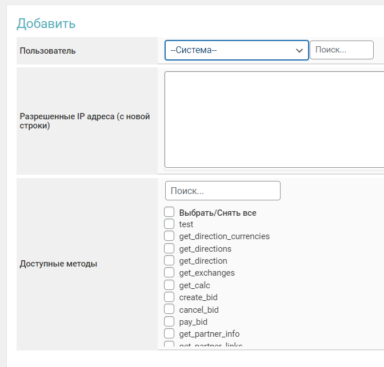Click the allowed IP addresses text area
The image size is (384, 367).
tap(274, 119)
